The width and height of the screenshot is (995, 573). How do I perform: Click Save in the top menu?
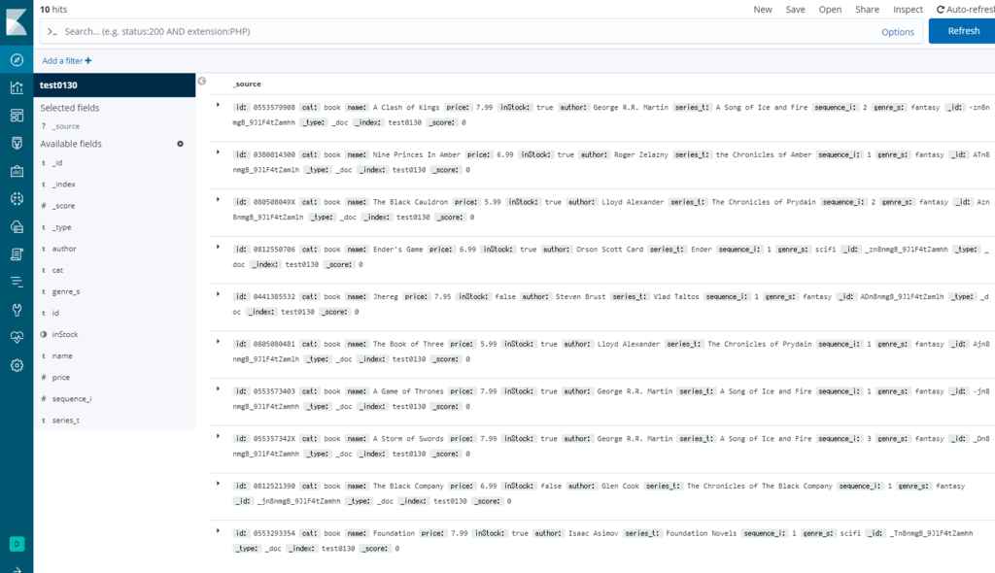[795, 10]
